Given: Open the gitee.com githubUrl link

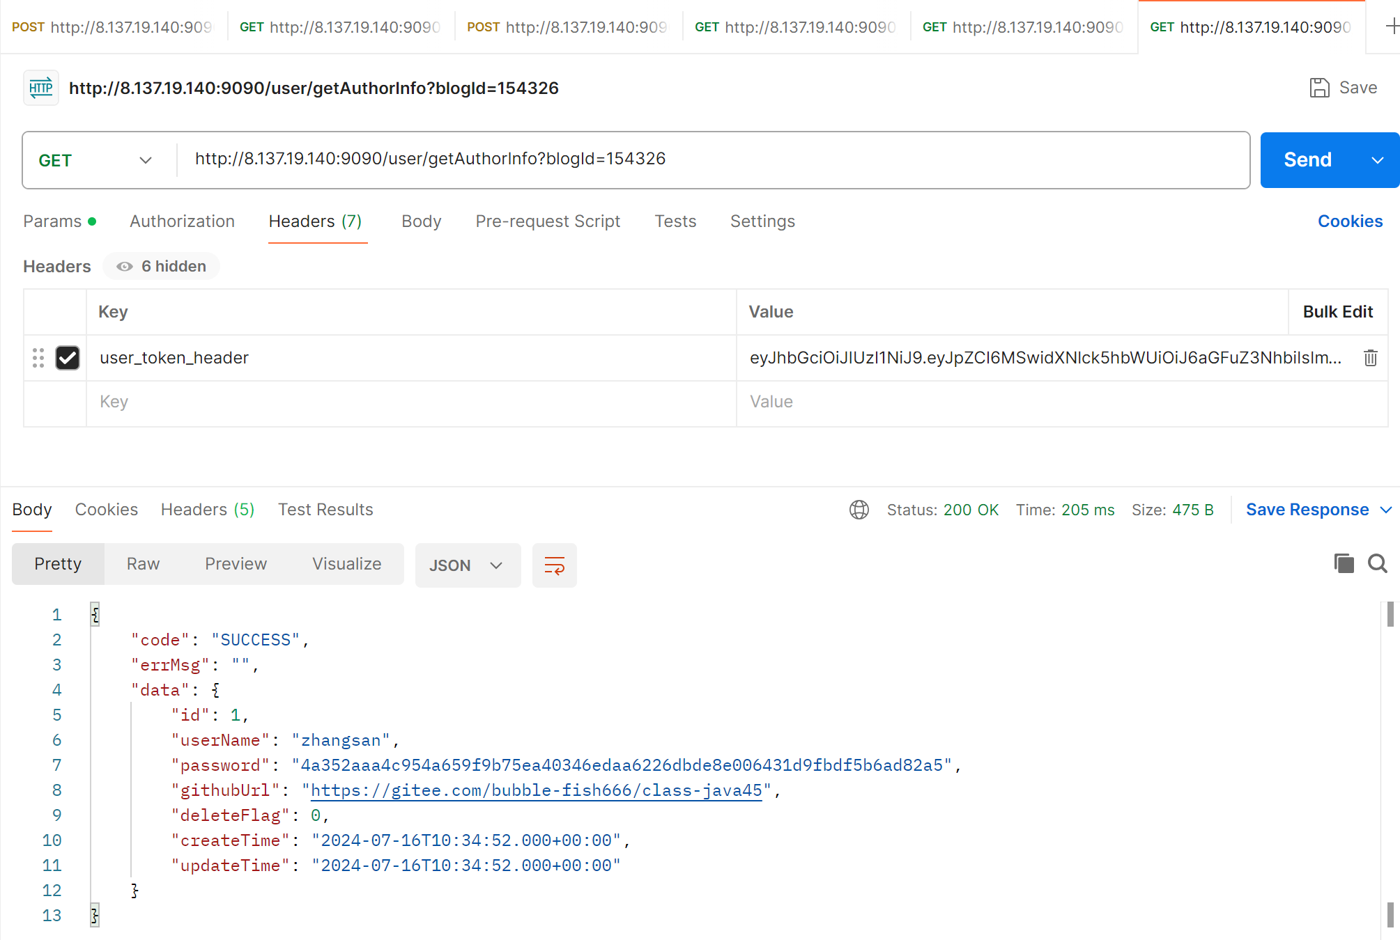Looking at the screenshot, I should (537, 790).
